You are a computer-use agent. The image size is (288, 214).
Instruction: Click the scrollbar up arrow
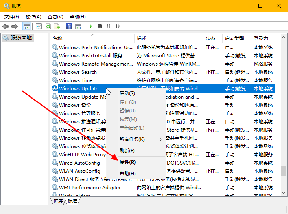tap(283, 37)
